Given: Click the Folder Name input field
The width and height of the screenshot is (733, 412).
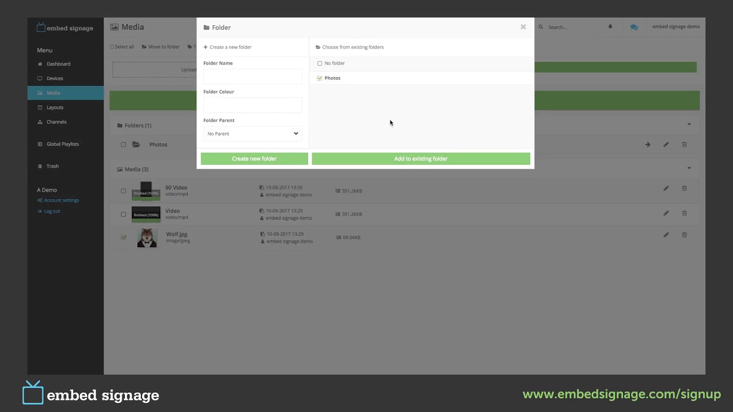Looking at the screenshot, I should click(253, 77).
